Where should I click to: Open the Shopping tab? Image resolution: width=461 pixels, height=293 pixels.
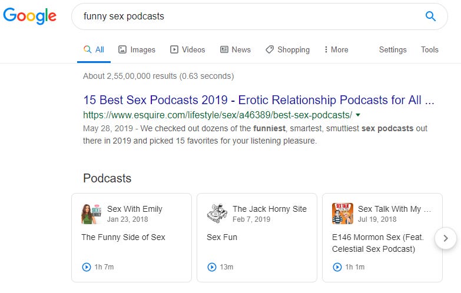287,49
